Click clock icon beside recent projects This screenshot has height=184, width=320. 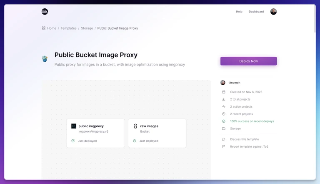point(224,114)
